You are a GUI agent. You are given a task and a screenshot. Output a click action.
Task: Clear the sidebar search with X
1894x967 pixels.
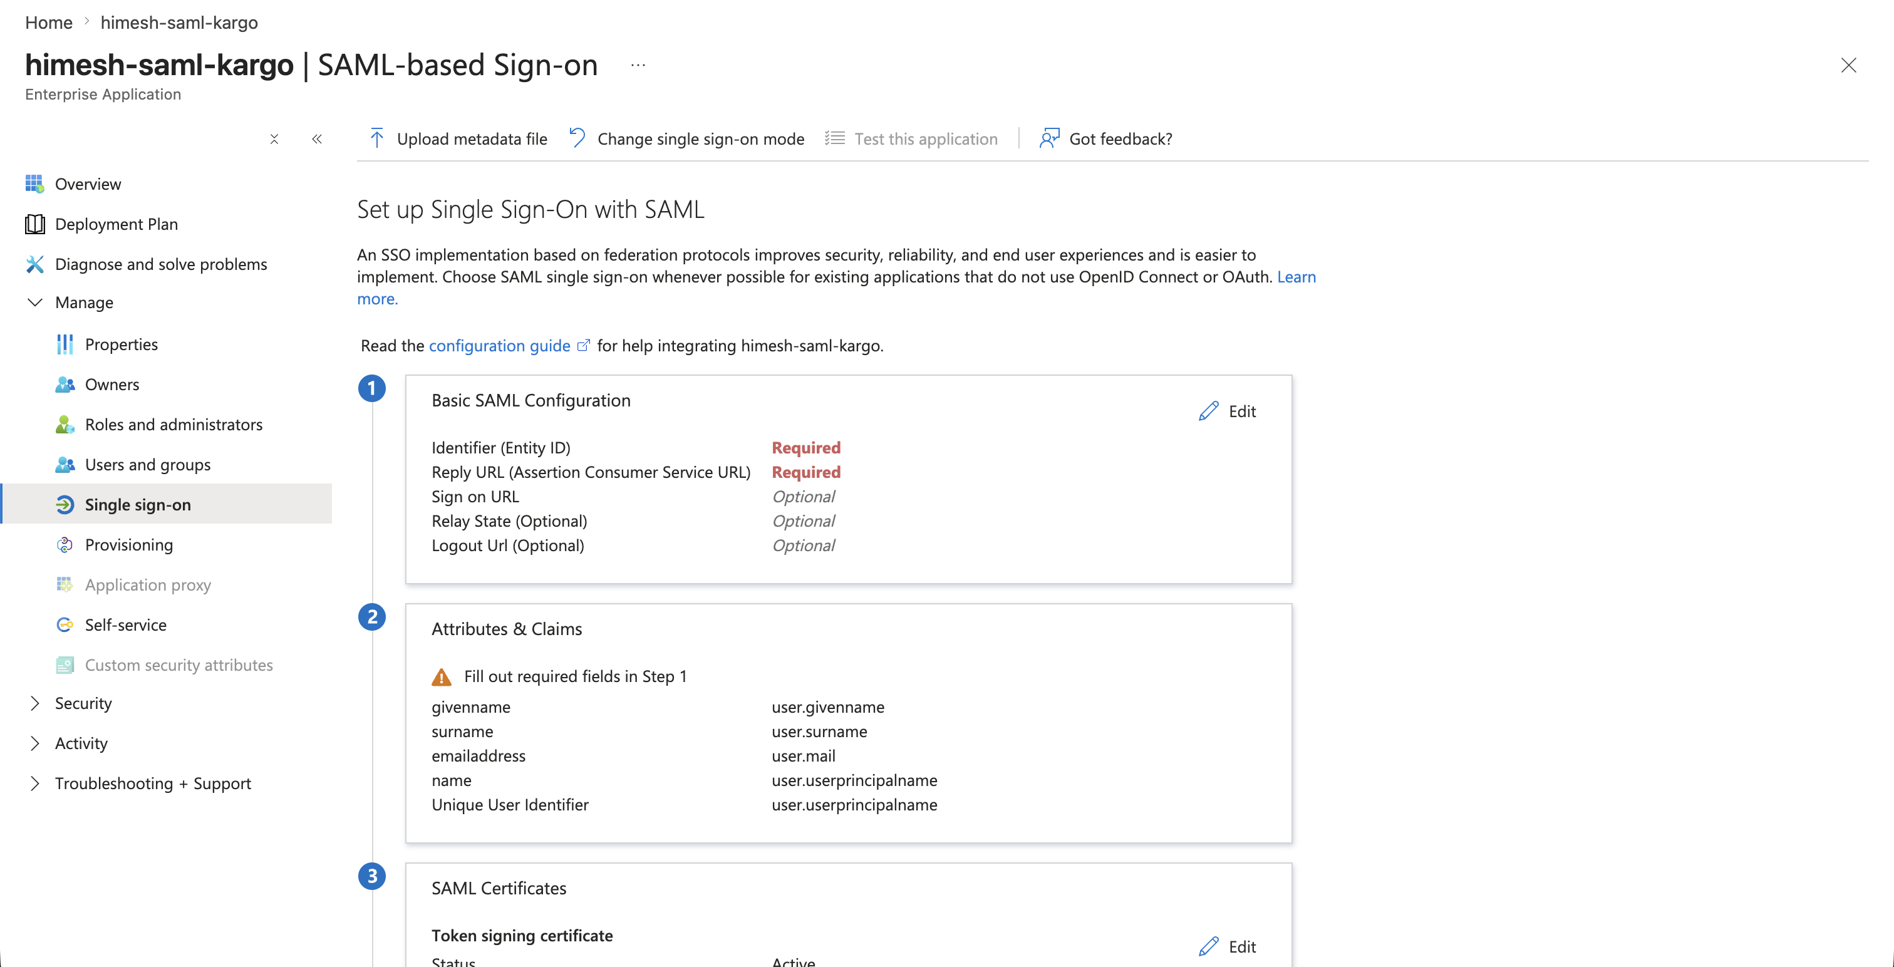coord(274,139)
